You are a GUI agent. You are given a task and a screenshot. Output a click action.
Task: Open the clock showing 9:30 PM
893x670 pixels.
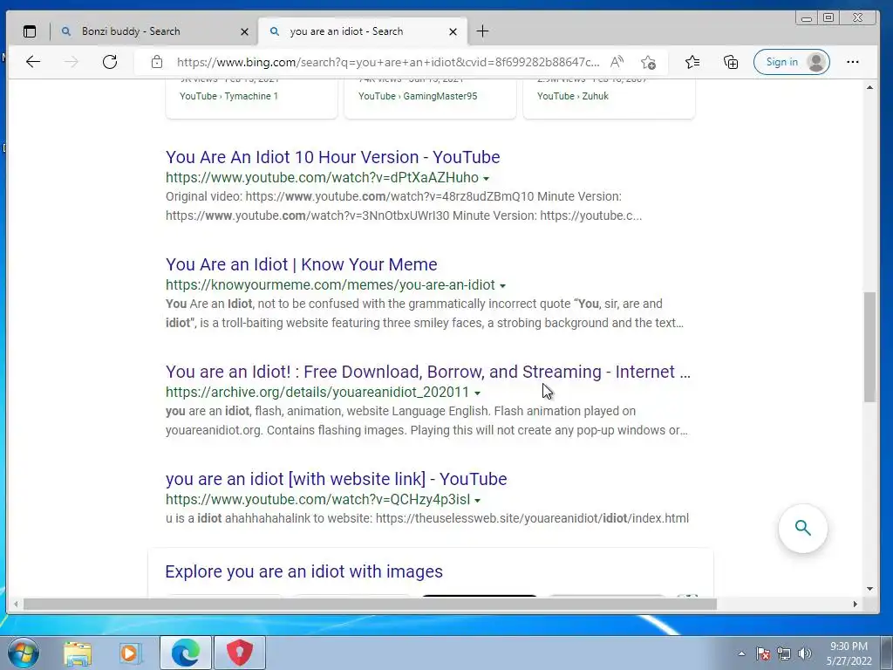pyautogui.click(x=849, y=653)
